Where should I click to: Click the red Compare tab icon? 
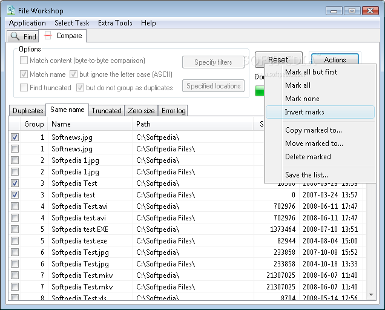tap(48, 35)
